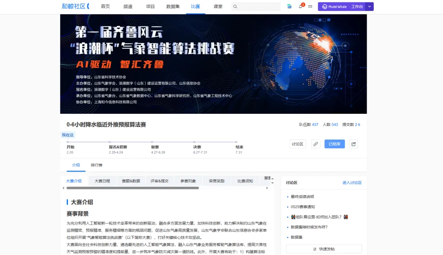The height and width of the screenshot is (255, 443).
Task: Expand the ModelWhale dropdown arrow
Action: pyautogui.click(x=369, y=7)
